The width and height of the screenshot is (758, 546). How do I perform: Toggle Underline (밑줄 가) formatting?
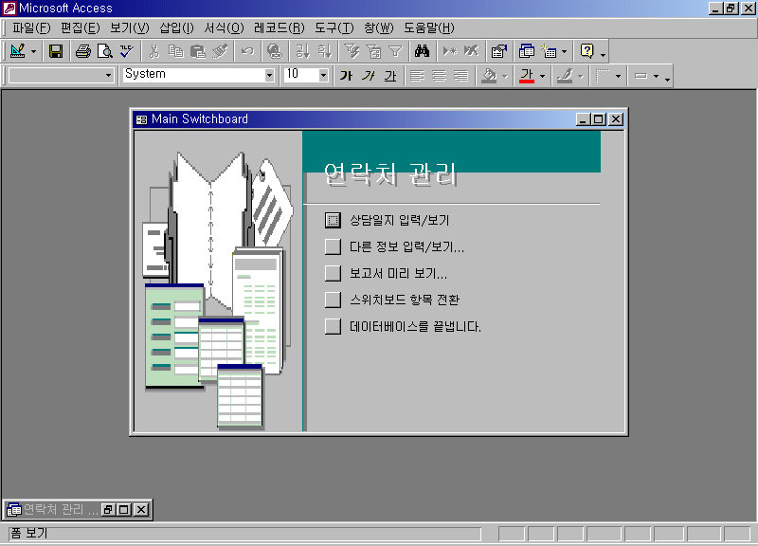point(390,76)
